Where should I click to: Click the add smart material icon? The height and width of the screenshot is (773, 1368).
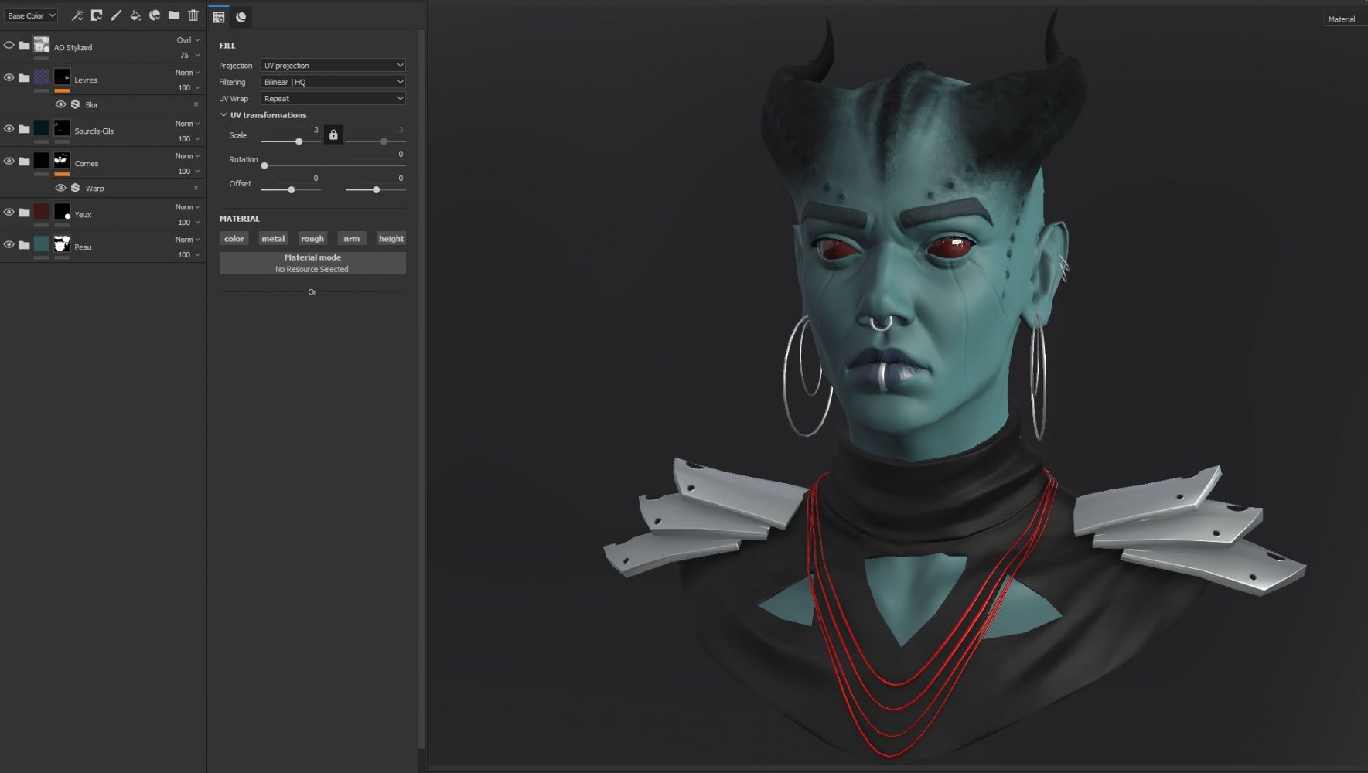155,15
